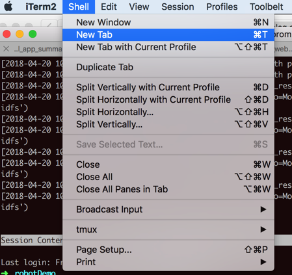Click the robotDemo prompt text
The height and width of the screenshot is (275, 292).
pyautogui.click(x=35, y=272)
